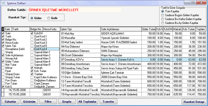Choose Sadece Bugün Girilen Kayıtlar
Screen dimensions: 208x106
tap(163, 15)
